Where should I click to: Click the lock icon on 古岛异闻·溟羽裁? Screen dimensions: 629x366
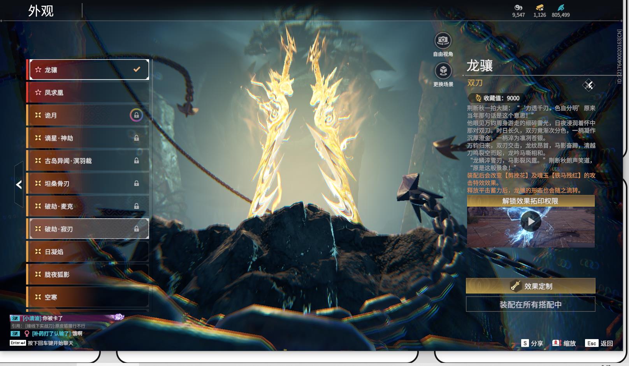point(137,161)
